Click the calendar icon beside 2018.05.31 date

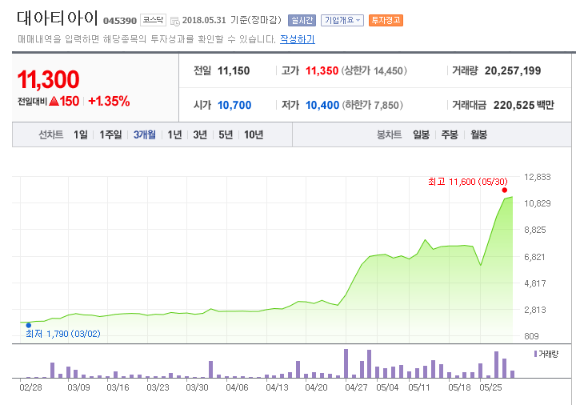(x=175, y=21)
